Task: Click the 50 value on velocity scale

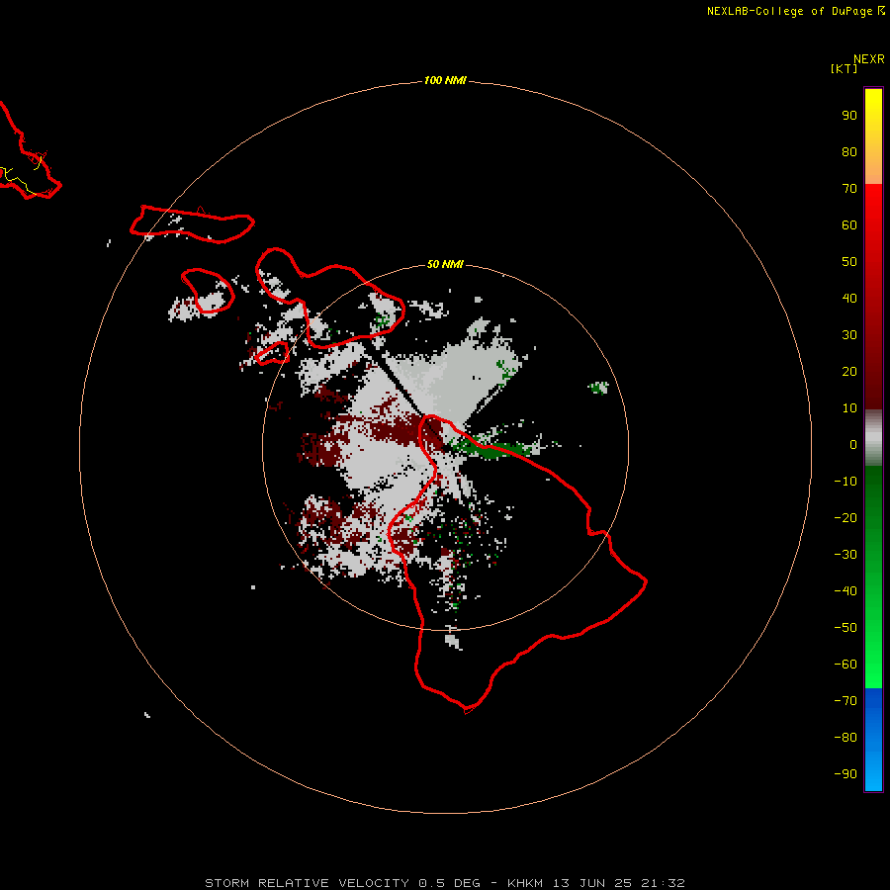Action: tap(849, 262)
